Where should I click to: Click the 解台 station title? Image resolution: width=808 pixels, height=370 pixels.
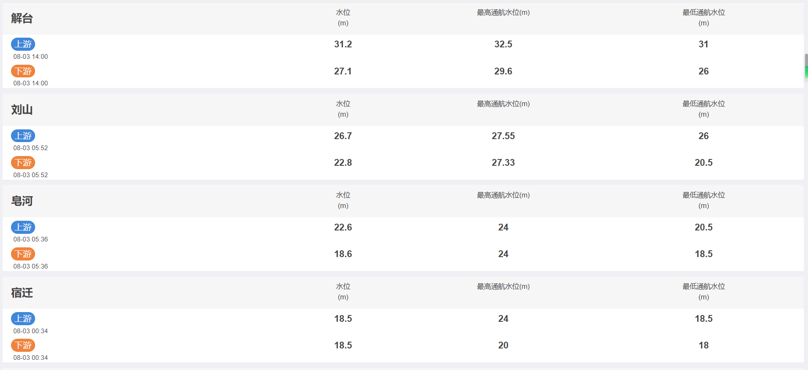pyautogui.click(x=22, y=18)
